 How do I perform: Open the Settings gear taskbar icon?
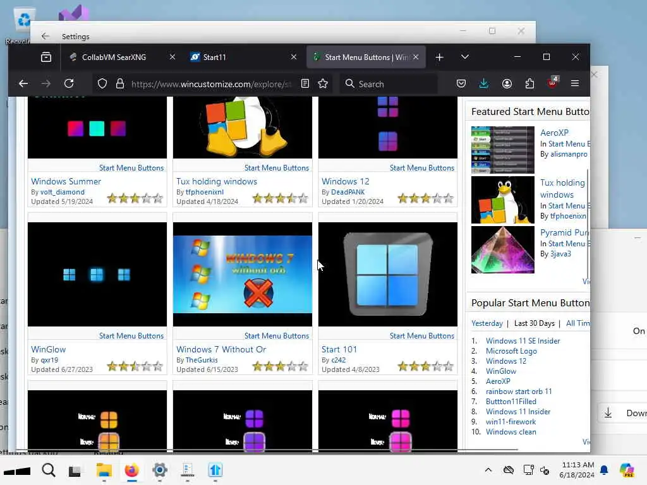coord(160,470)
